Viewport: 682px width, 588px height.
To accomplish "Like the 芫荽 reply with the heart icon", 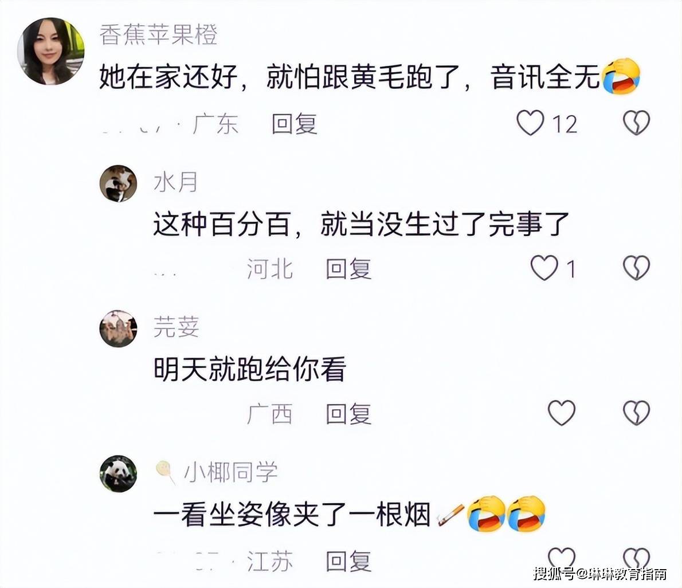I will point(562,412).
